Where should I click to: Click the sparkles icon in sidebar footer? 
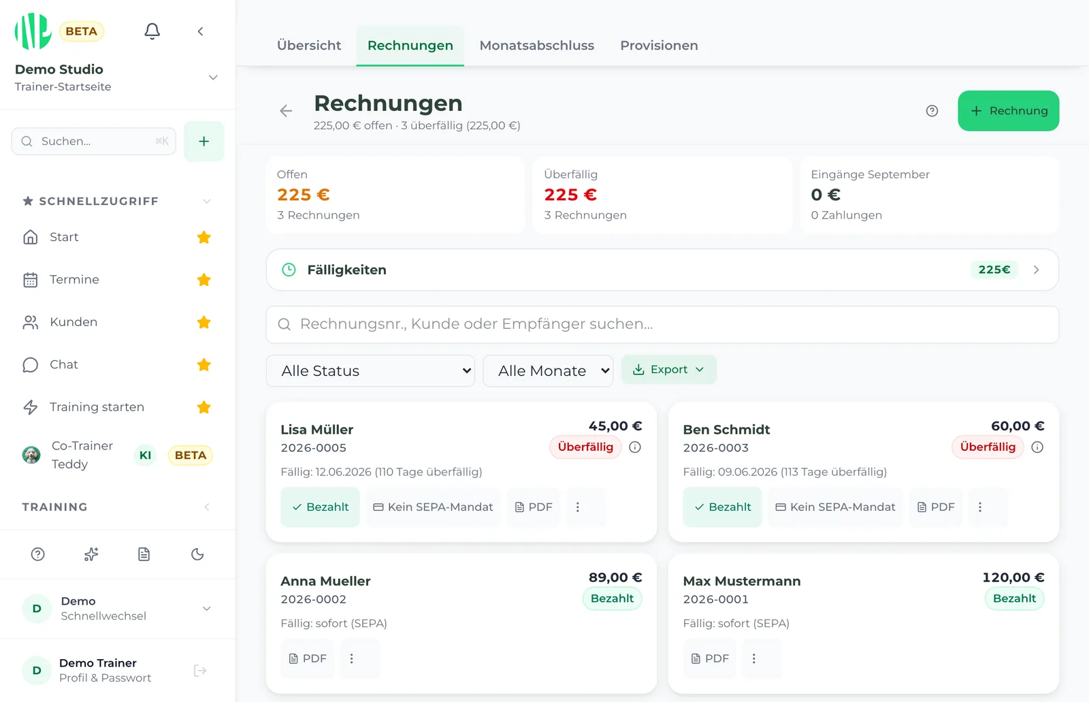point(91,554)
